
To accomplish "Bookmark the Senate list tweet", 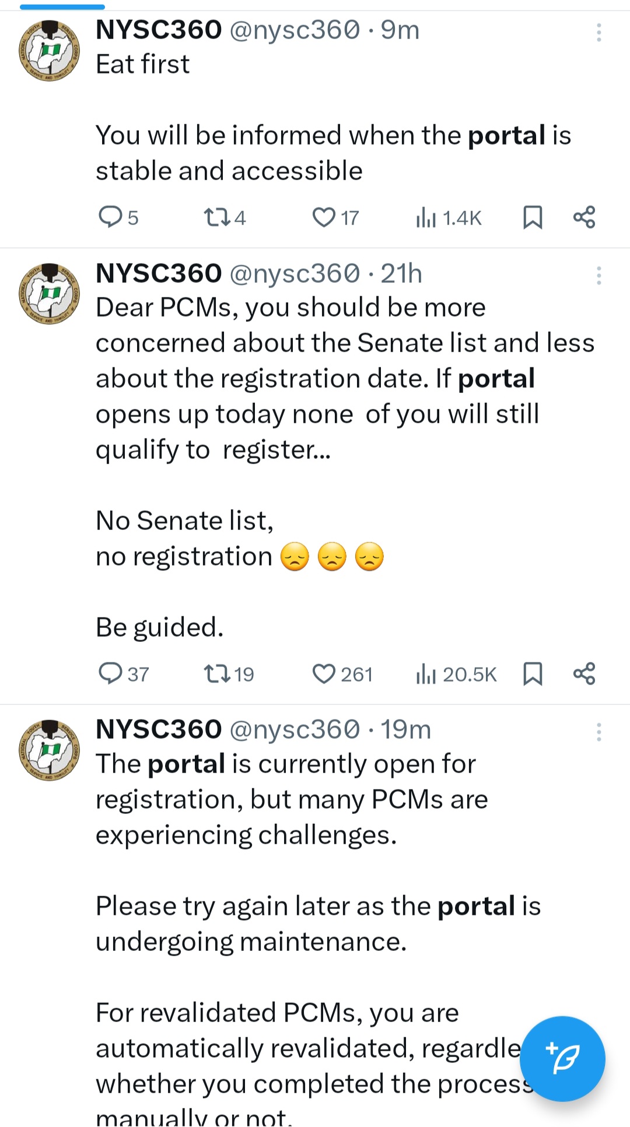I will pos(533,673).
